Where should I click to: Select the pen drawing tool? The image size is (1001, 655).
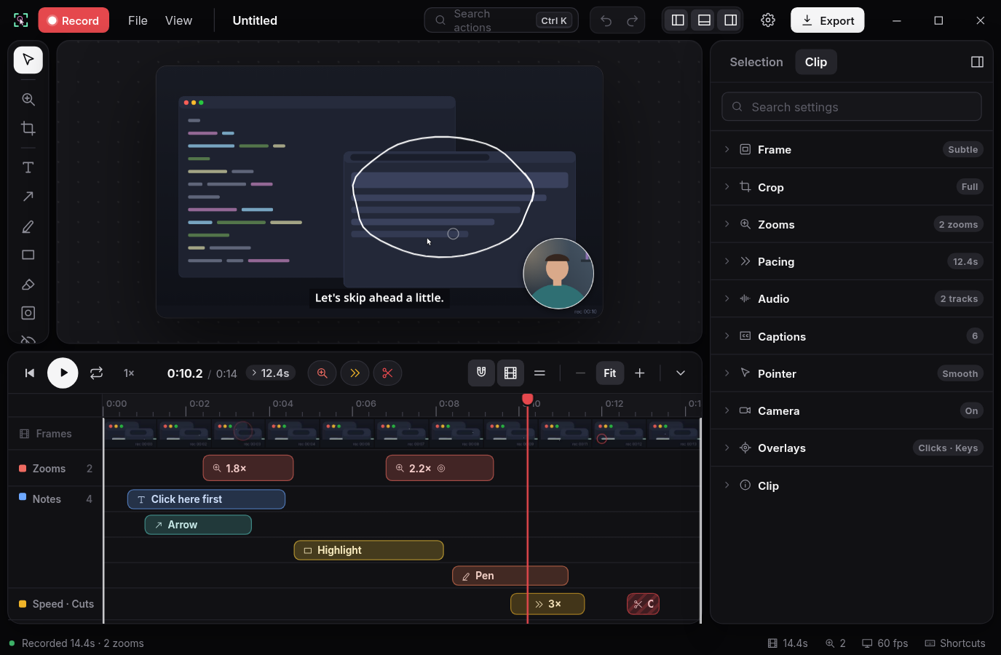click(28, 227)
